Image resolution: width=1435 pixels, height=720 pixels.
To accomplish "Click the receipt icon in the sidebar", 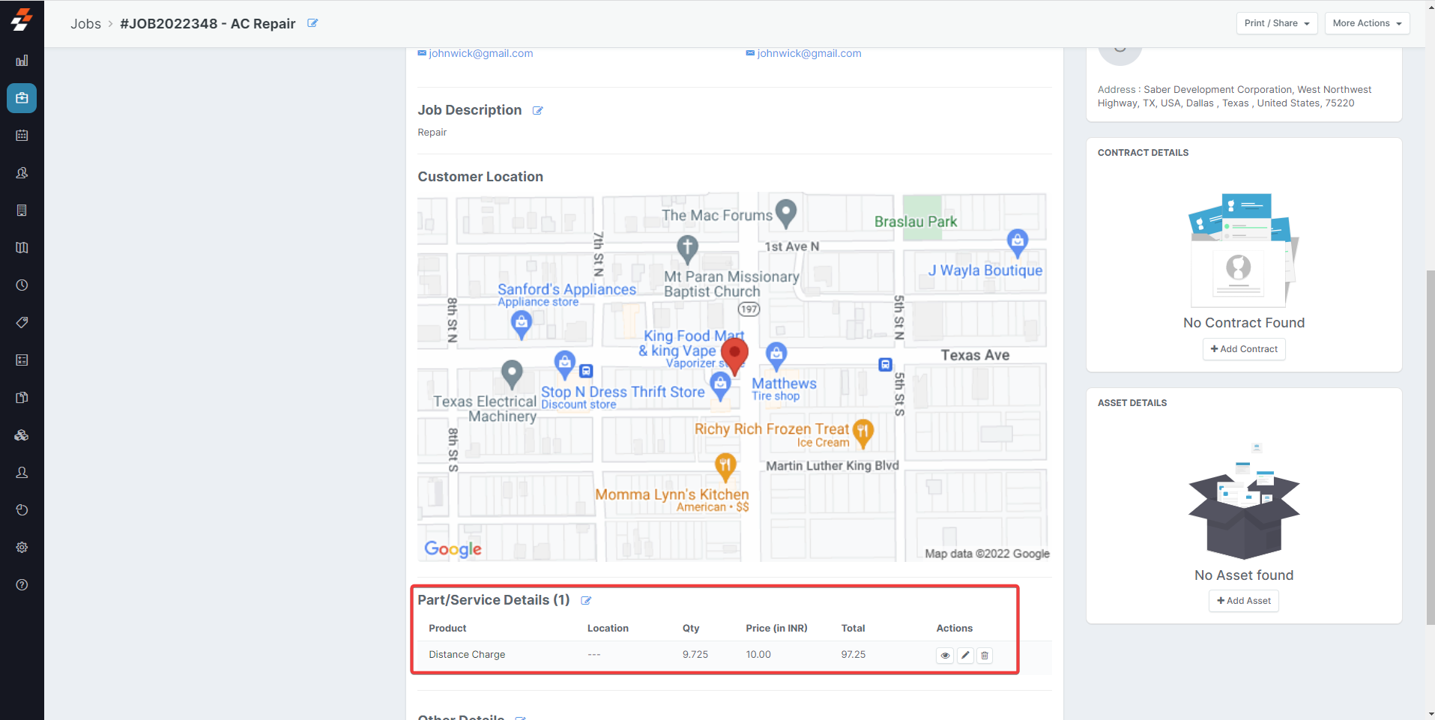I will pyautogui.click(x=22, y=211).
